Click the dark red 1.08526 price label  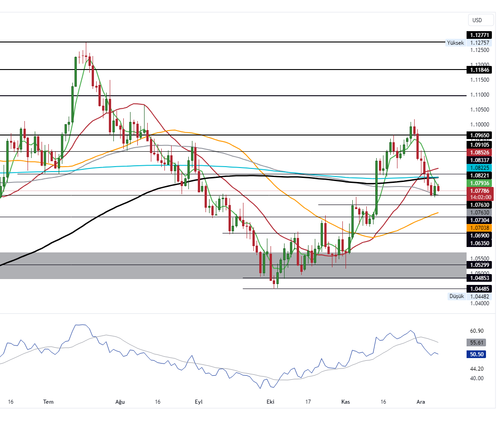point(480,153)
